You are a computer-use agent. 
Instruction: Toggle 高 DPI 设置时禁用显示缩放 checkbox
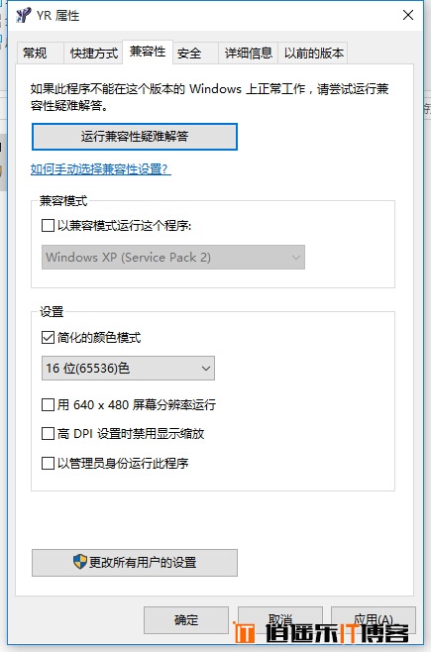49,434
